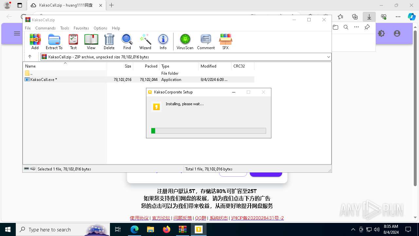Open Firefox from the taskbar

166,229
